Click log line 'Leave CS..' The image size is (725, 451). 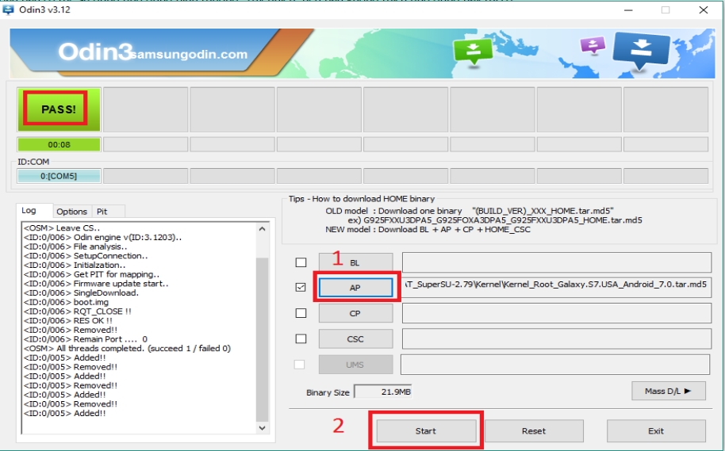[x=62, y=227]
